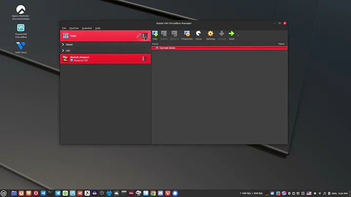Launch Brave browser from taskbar
351x197 pixels.
pyautogui.click(x=29, y=193)
